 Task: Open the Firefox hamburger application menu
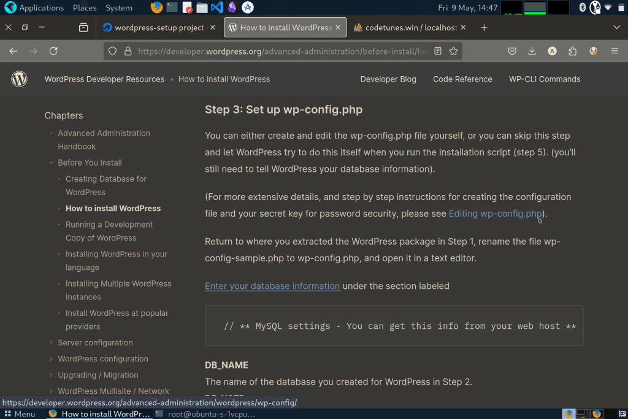(615, 51)
